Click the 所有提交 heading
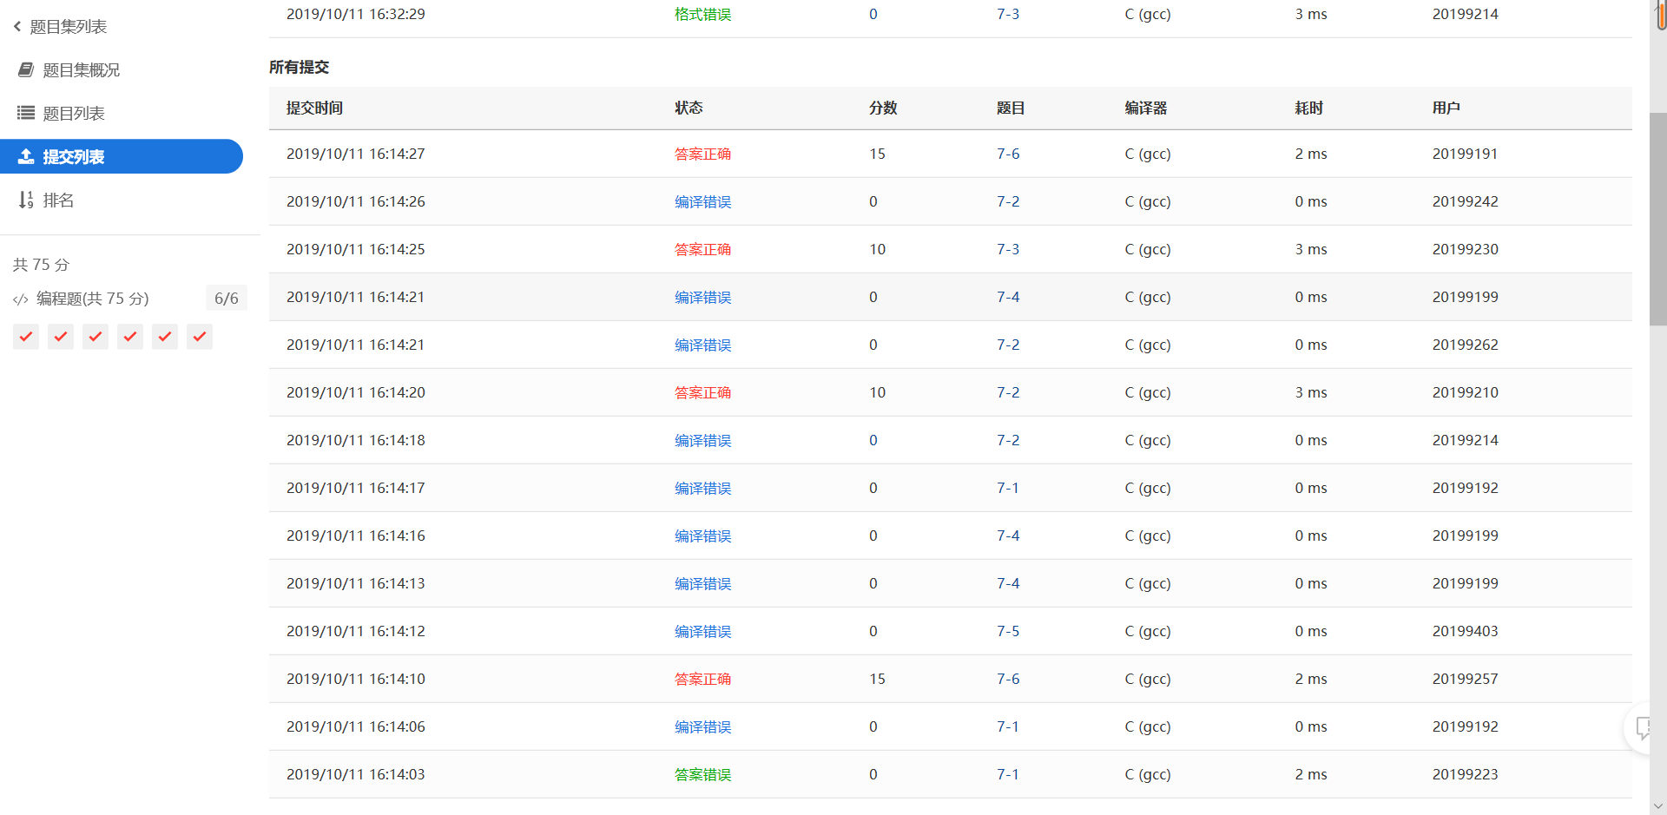 point(299,67)
